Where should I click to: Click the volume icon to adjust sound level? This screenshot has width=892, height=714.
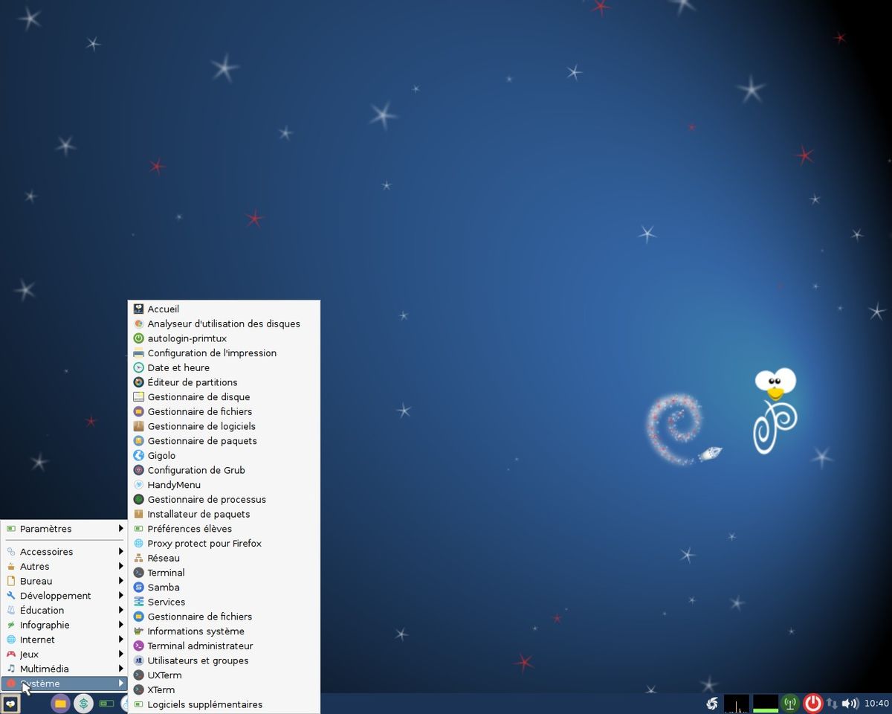tap(849, 703)
